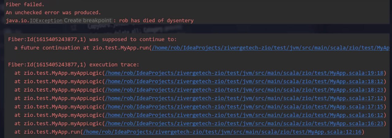
Task: Click the 'execution trace:' heading text
Action: coord(114,65)
